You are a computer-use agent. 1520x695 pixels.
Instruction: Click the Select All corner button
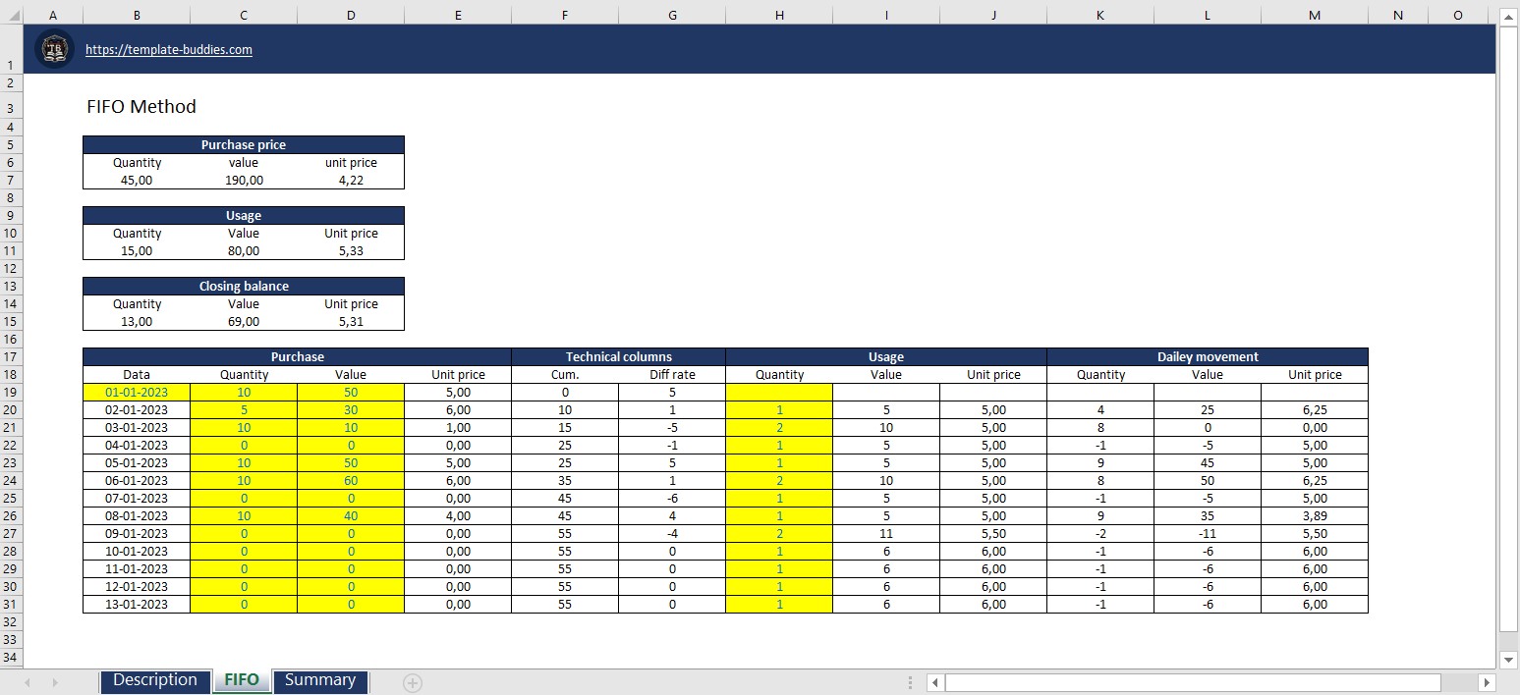(x=12, y=16)
